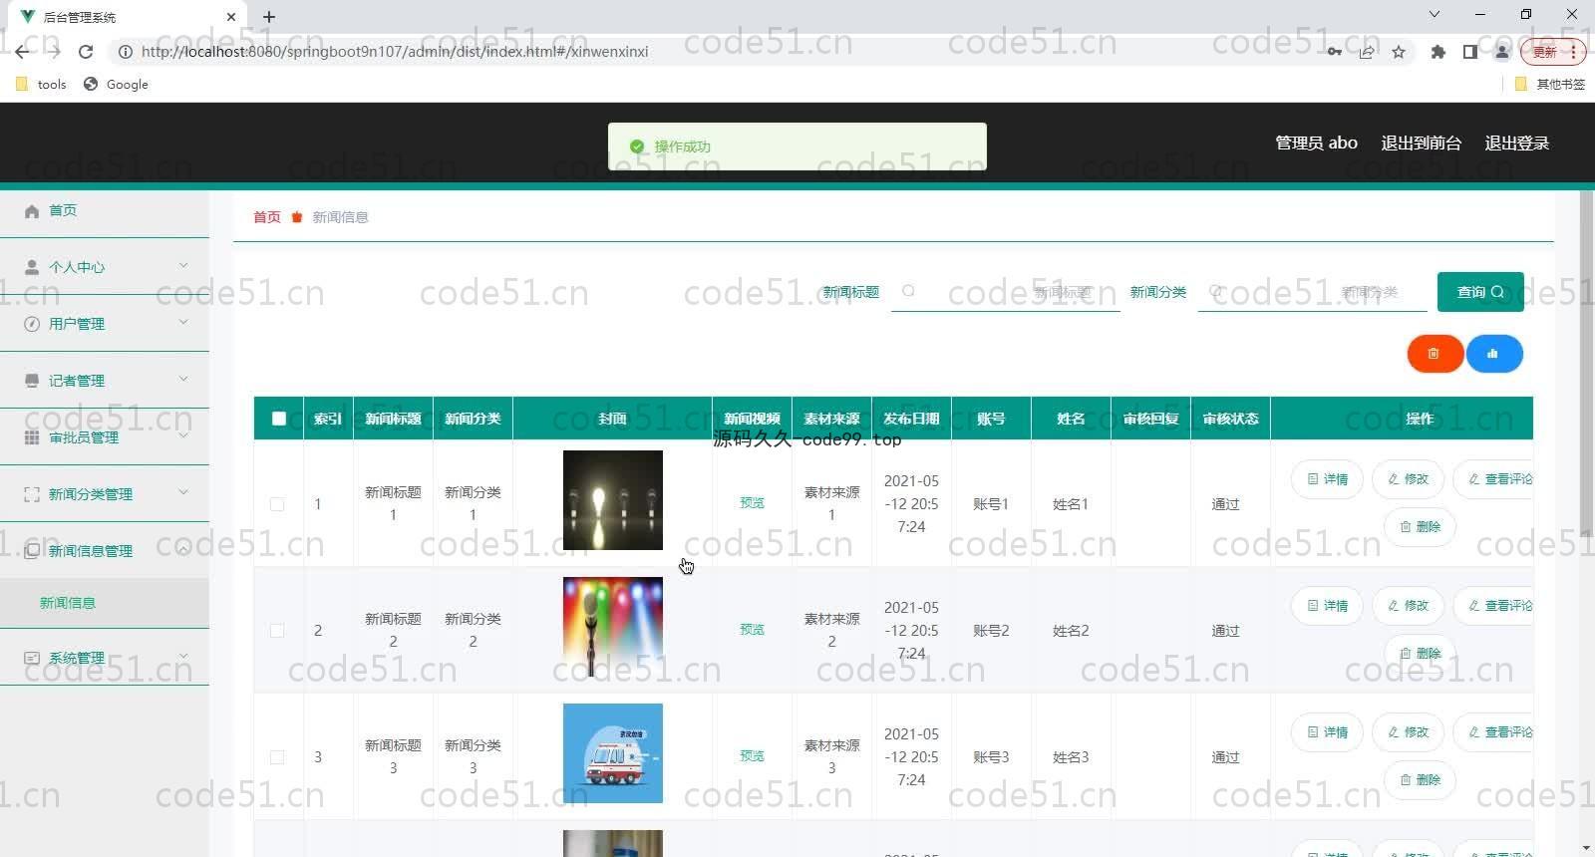The image size is (1595, 857).
Task: Open 系统管理 sidebar menu
Action: pos(105,658)
